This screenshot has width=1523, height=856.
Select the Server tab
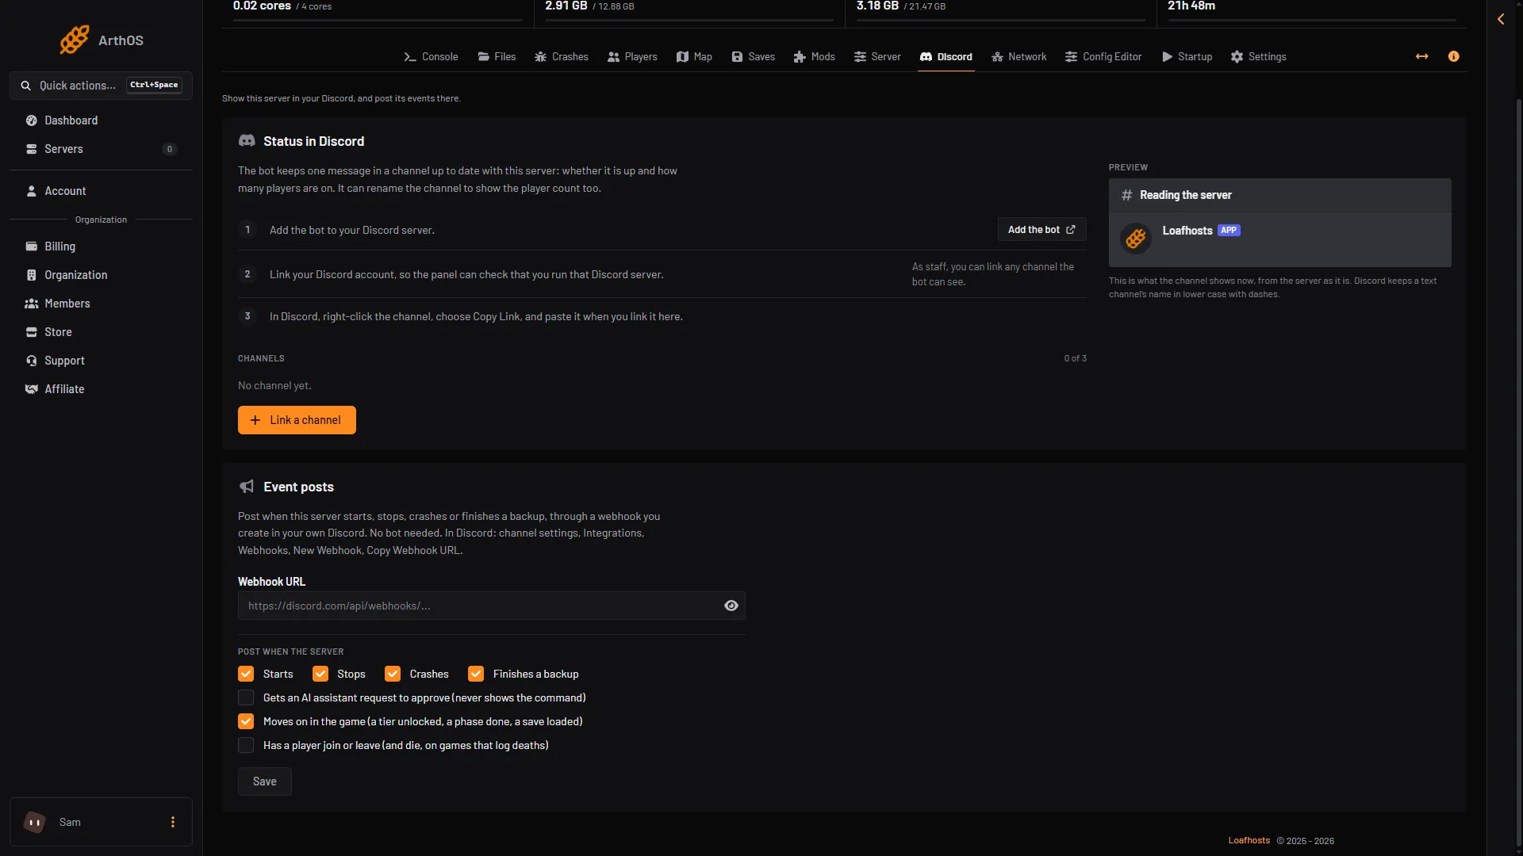pyautogui.click(x=877, y=56)
